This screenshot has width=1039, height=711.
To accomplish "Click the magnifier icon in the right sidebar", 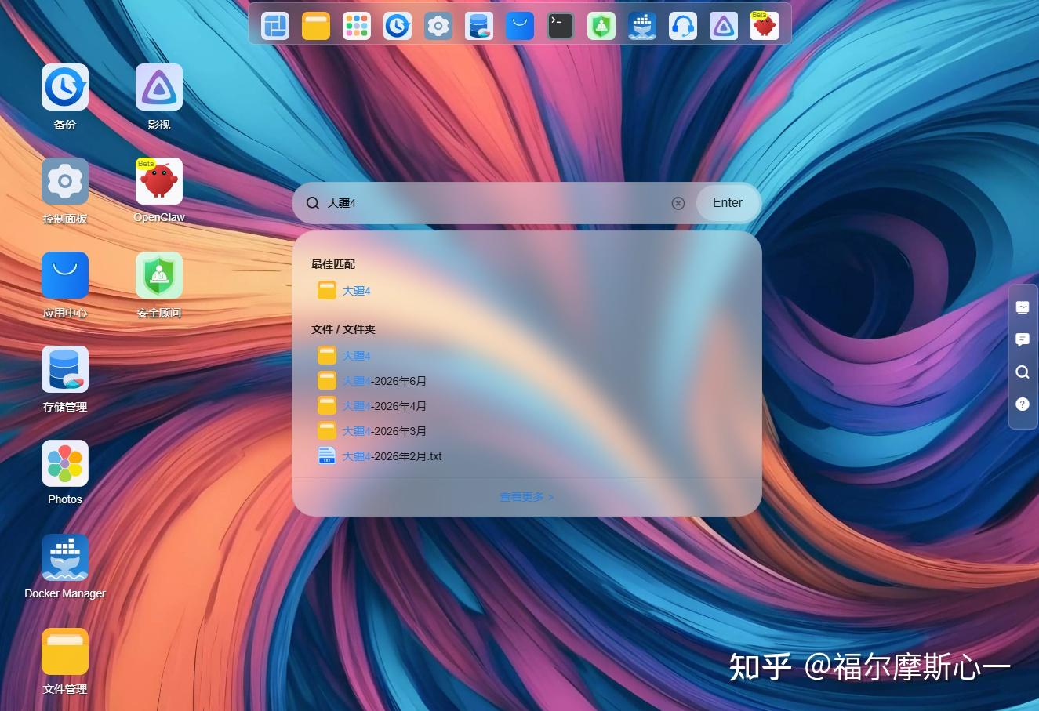I will coord(1023,372).
